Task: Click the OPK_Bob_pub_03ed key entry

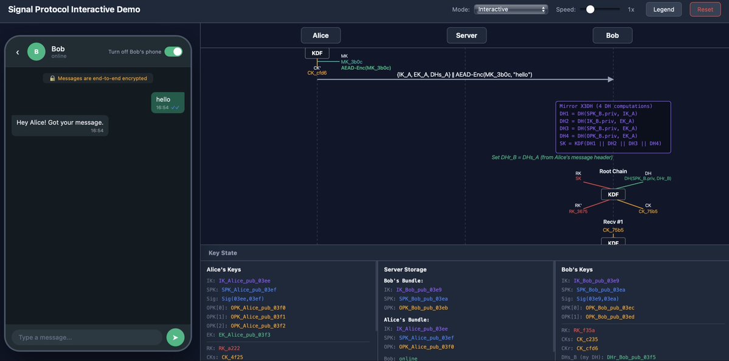Action: point(610,317)
